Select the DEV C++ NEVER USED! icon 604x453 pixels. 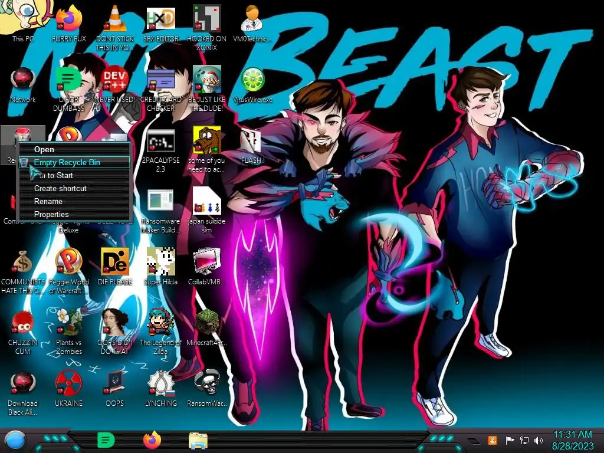(x=115, y=85)
